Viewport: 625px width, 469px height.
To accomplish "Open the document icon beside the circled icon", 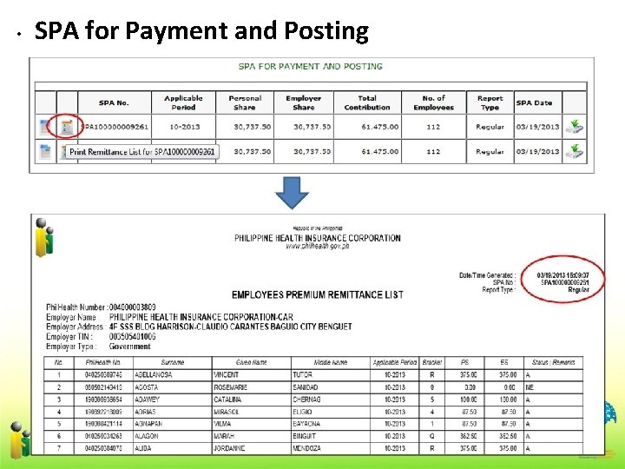I will coord(45,127).
